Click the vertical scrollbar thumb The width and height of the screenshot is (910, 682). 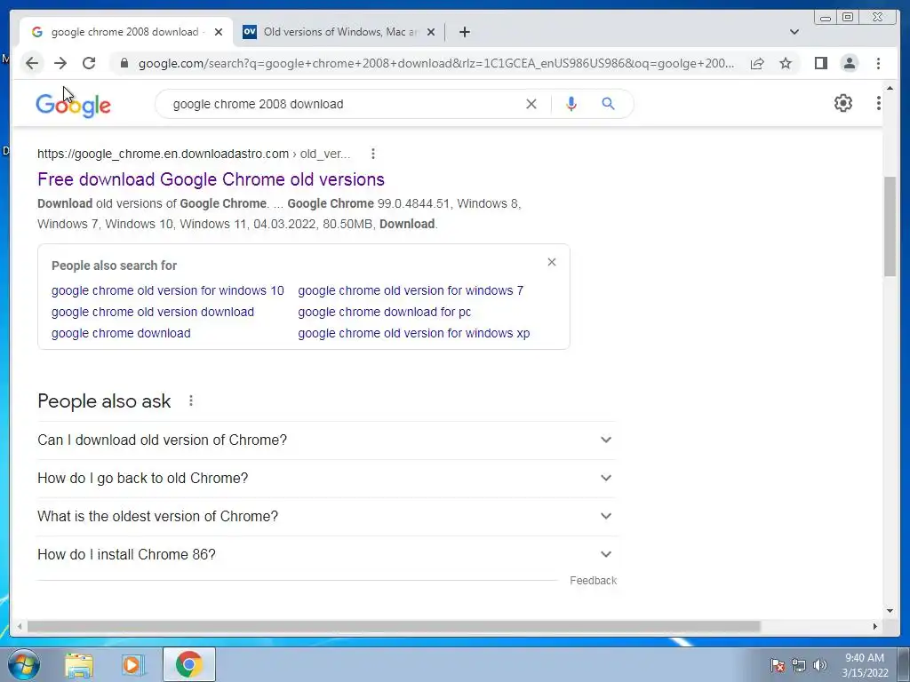890,226
